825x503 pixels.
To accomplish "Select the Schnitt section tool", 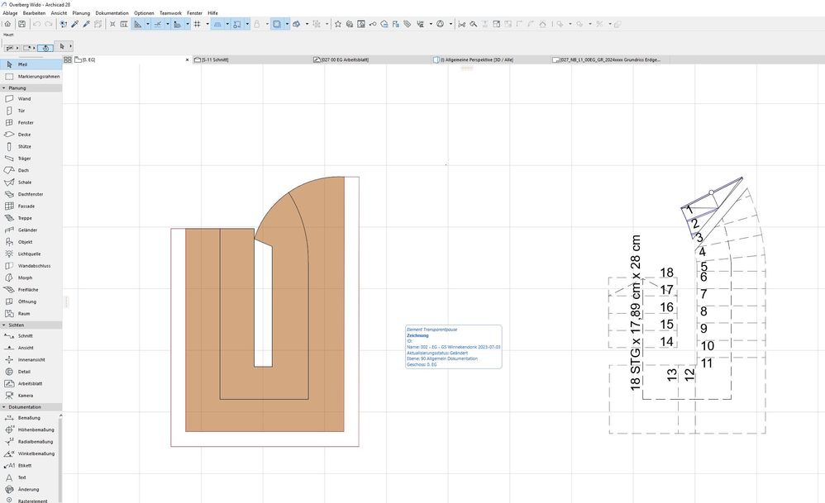I will coord(26,336).
